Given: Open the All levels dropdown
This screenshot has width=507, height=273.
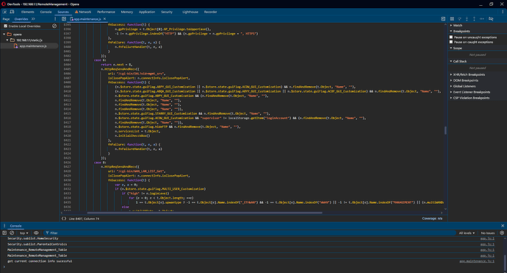Looking at the screenshot, I should [467, 233].
